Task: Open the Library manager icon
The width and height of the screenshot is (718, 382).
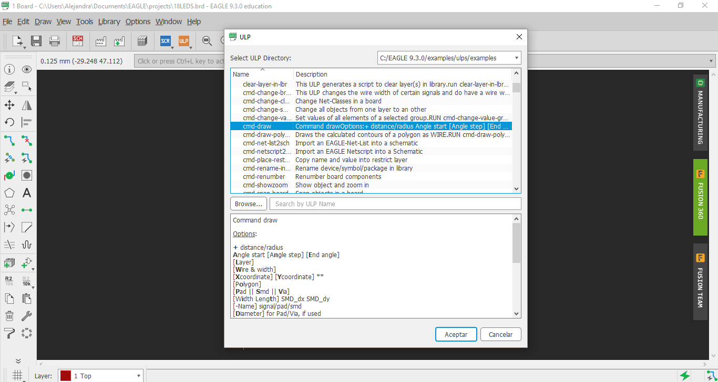Action: point(141,41)
